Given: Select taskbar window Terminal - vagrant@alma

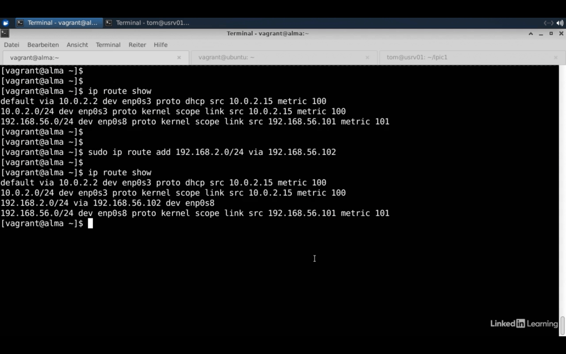Looking at the screenshot, I should (58, 23).
